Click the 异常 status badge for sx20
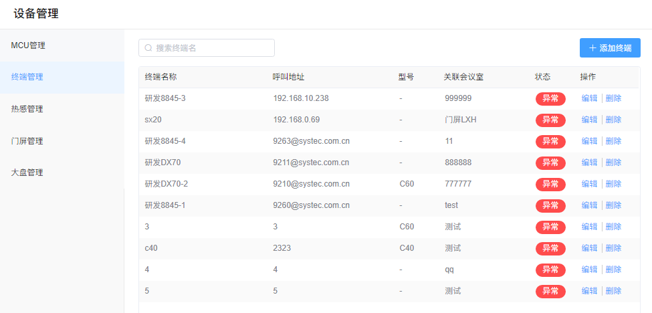This screenshot has height=313, width=652. [550, 120]
